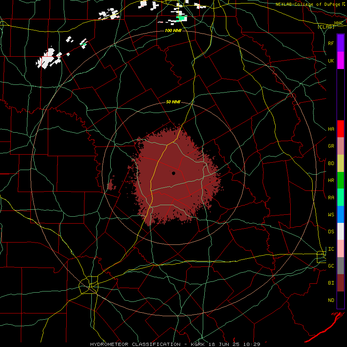347x347 pixels.
Task: Select the IC pink legend swatch
Action: coord(340,249)
